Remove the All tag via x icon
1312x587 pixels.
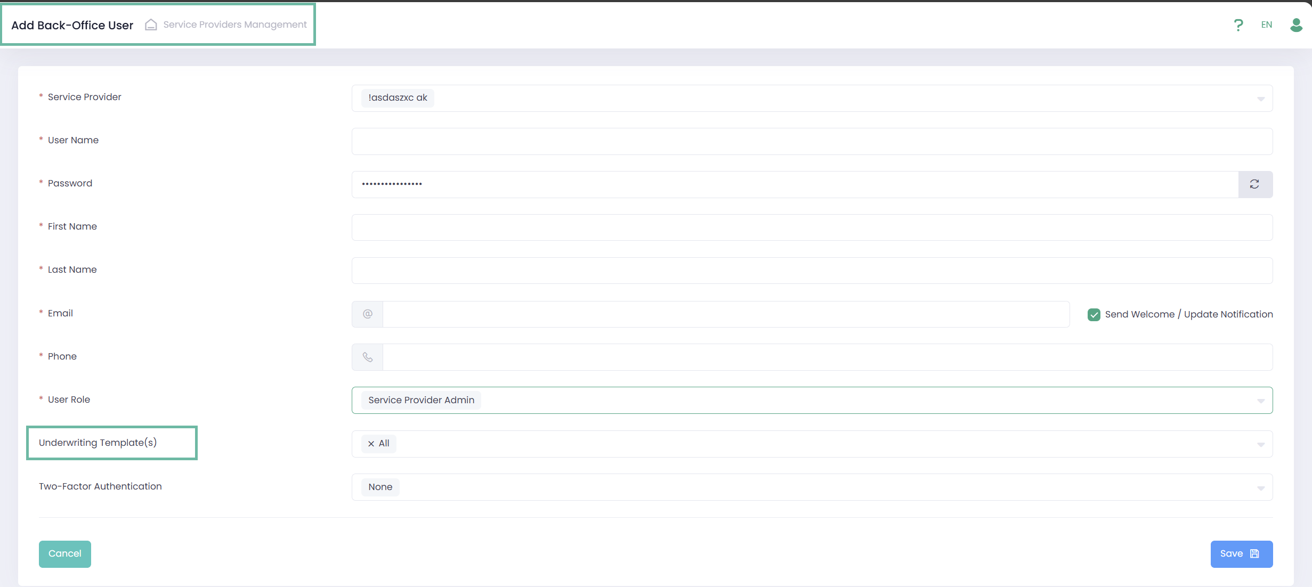371,444
